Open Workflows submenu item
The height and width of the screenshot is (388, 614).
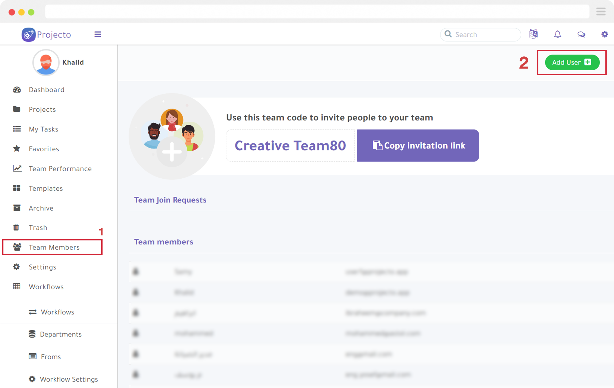(x=57, y=312)
